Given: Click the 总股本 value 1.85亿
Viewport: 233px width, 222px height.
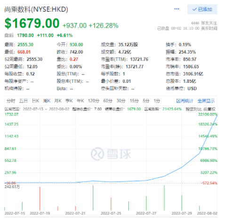Looking at the screenshot, I should click(x=189, y=81).
